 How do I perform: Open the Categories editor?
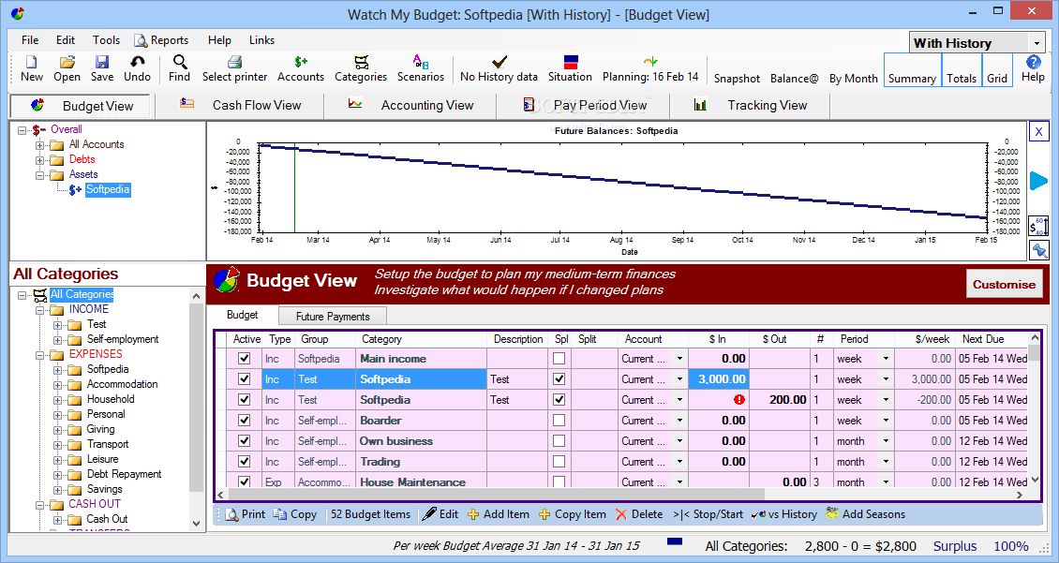(x=361, y=69)
